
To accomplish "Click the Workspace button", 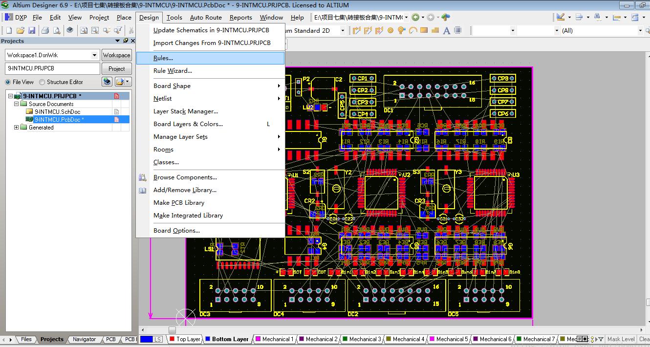I will [x=117, y=55].
